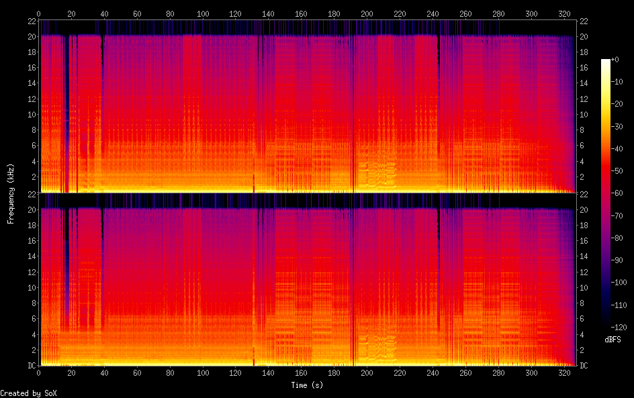Click the "DC" label at bottom left of the lower channel
The image size is (634, 398).
[x=32, y=366]
